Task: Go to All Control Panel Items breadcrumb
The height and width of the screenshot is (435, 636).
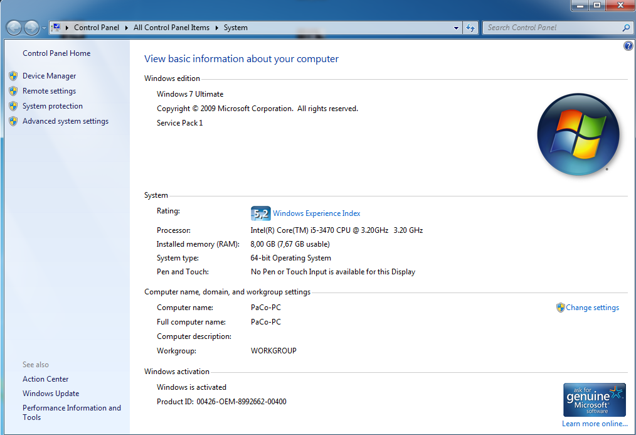Action: [x=171, y=28]
